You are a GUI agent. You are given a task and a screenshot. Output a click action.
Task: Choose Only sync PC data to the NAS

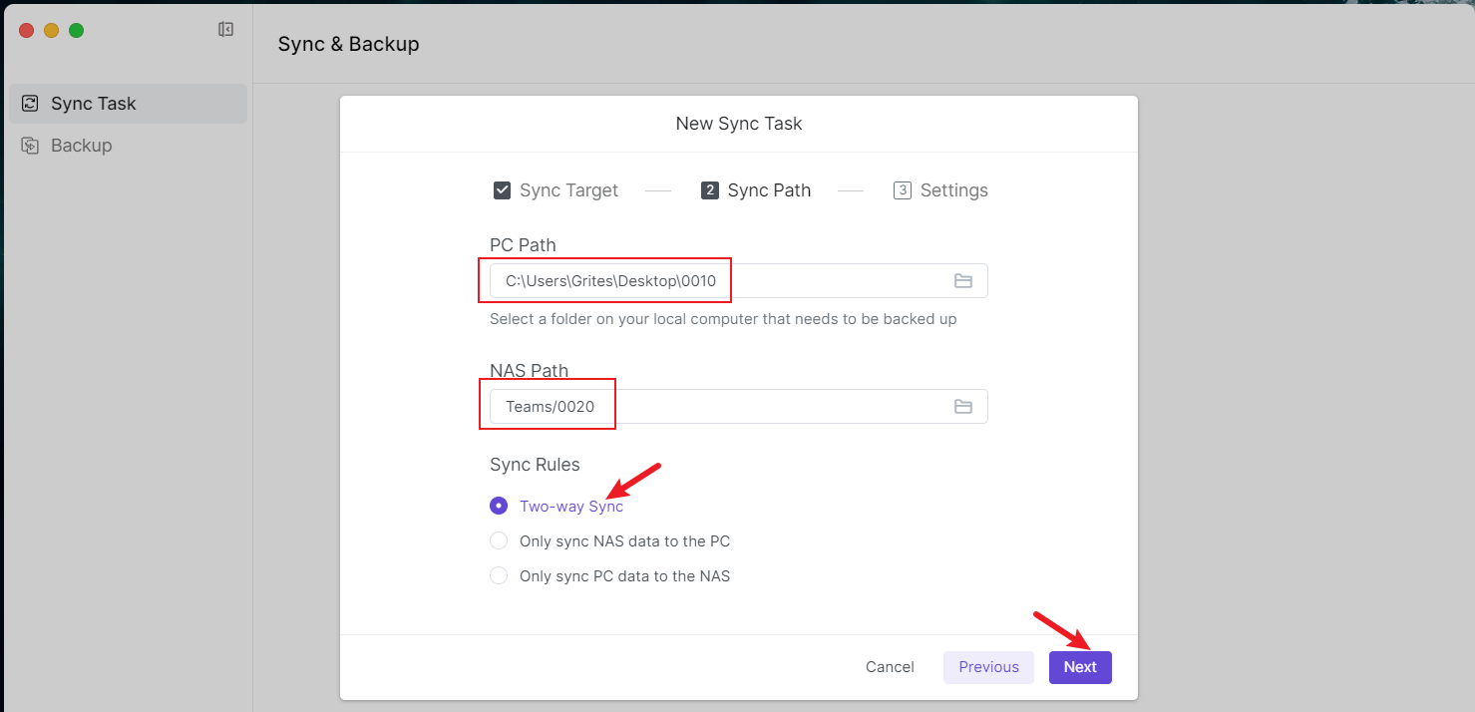499,576
